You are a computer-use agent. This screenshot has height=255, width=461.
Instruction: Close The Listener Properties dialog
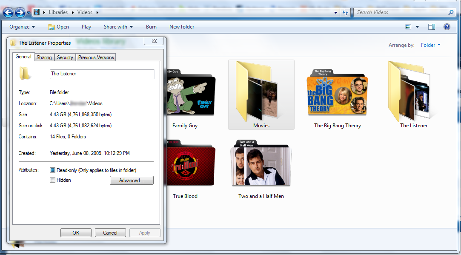(154, 41)
